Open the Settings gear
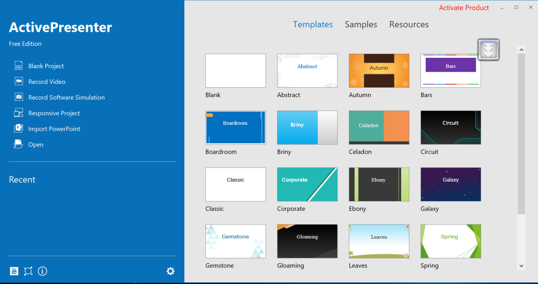Image resolution: width=538 pixels, height=284 pixels. tap(171, 271)
